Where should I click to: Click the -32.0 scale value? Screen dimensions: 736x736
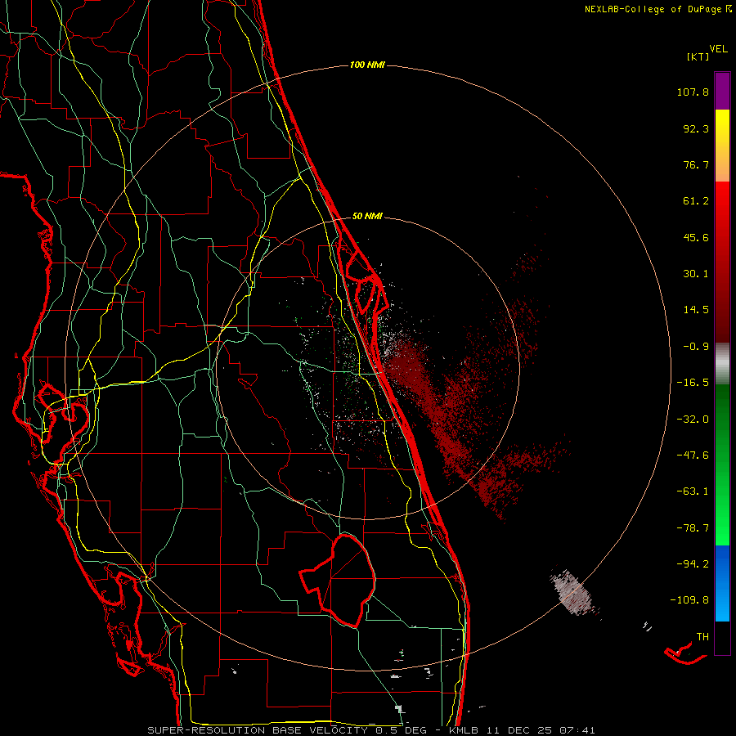[693, 420]
